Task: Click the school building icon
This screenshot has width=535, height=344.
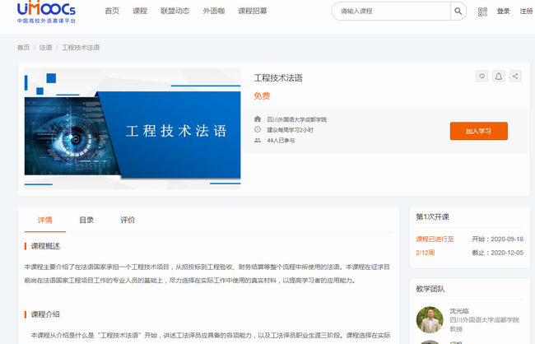Action: click(258, 119)
